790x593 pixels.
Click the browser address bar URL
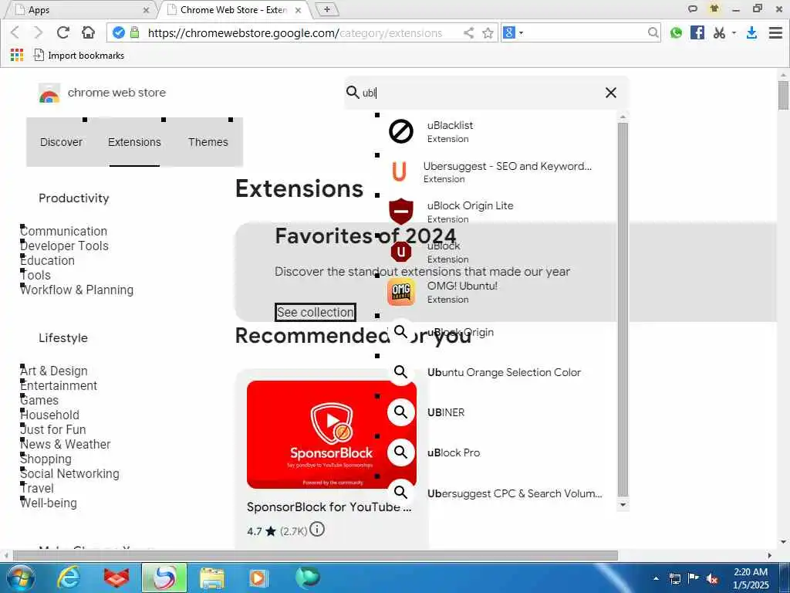coord(295,33)
